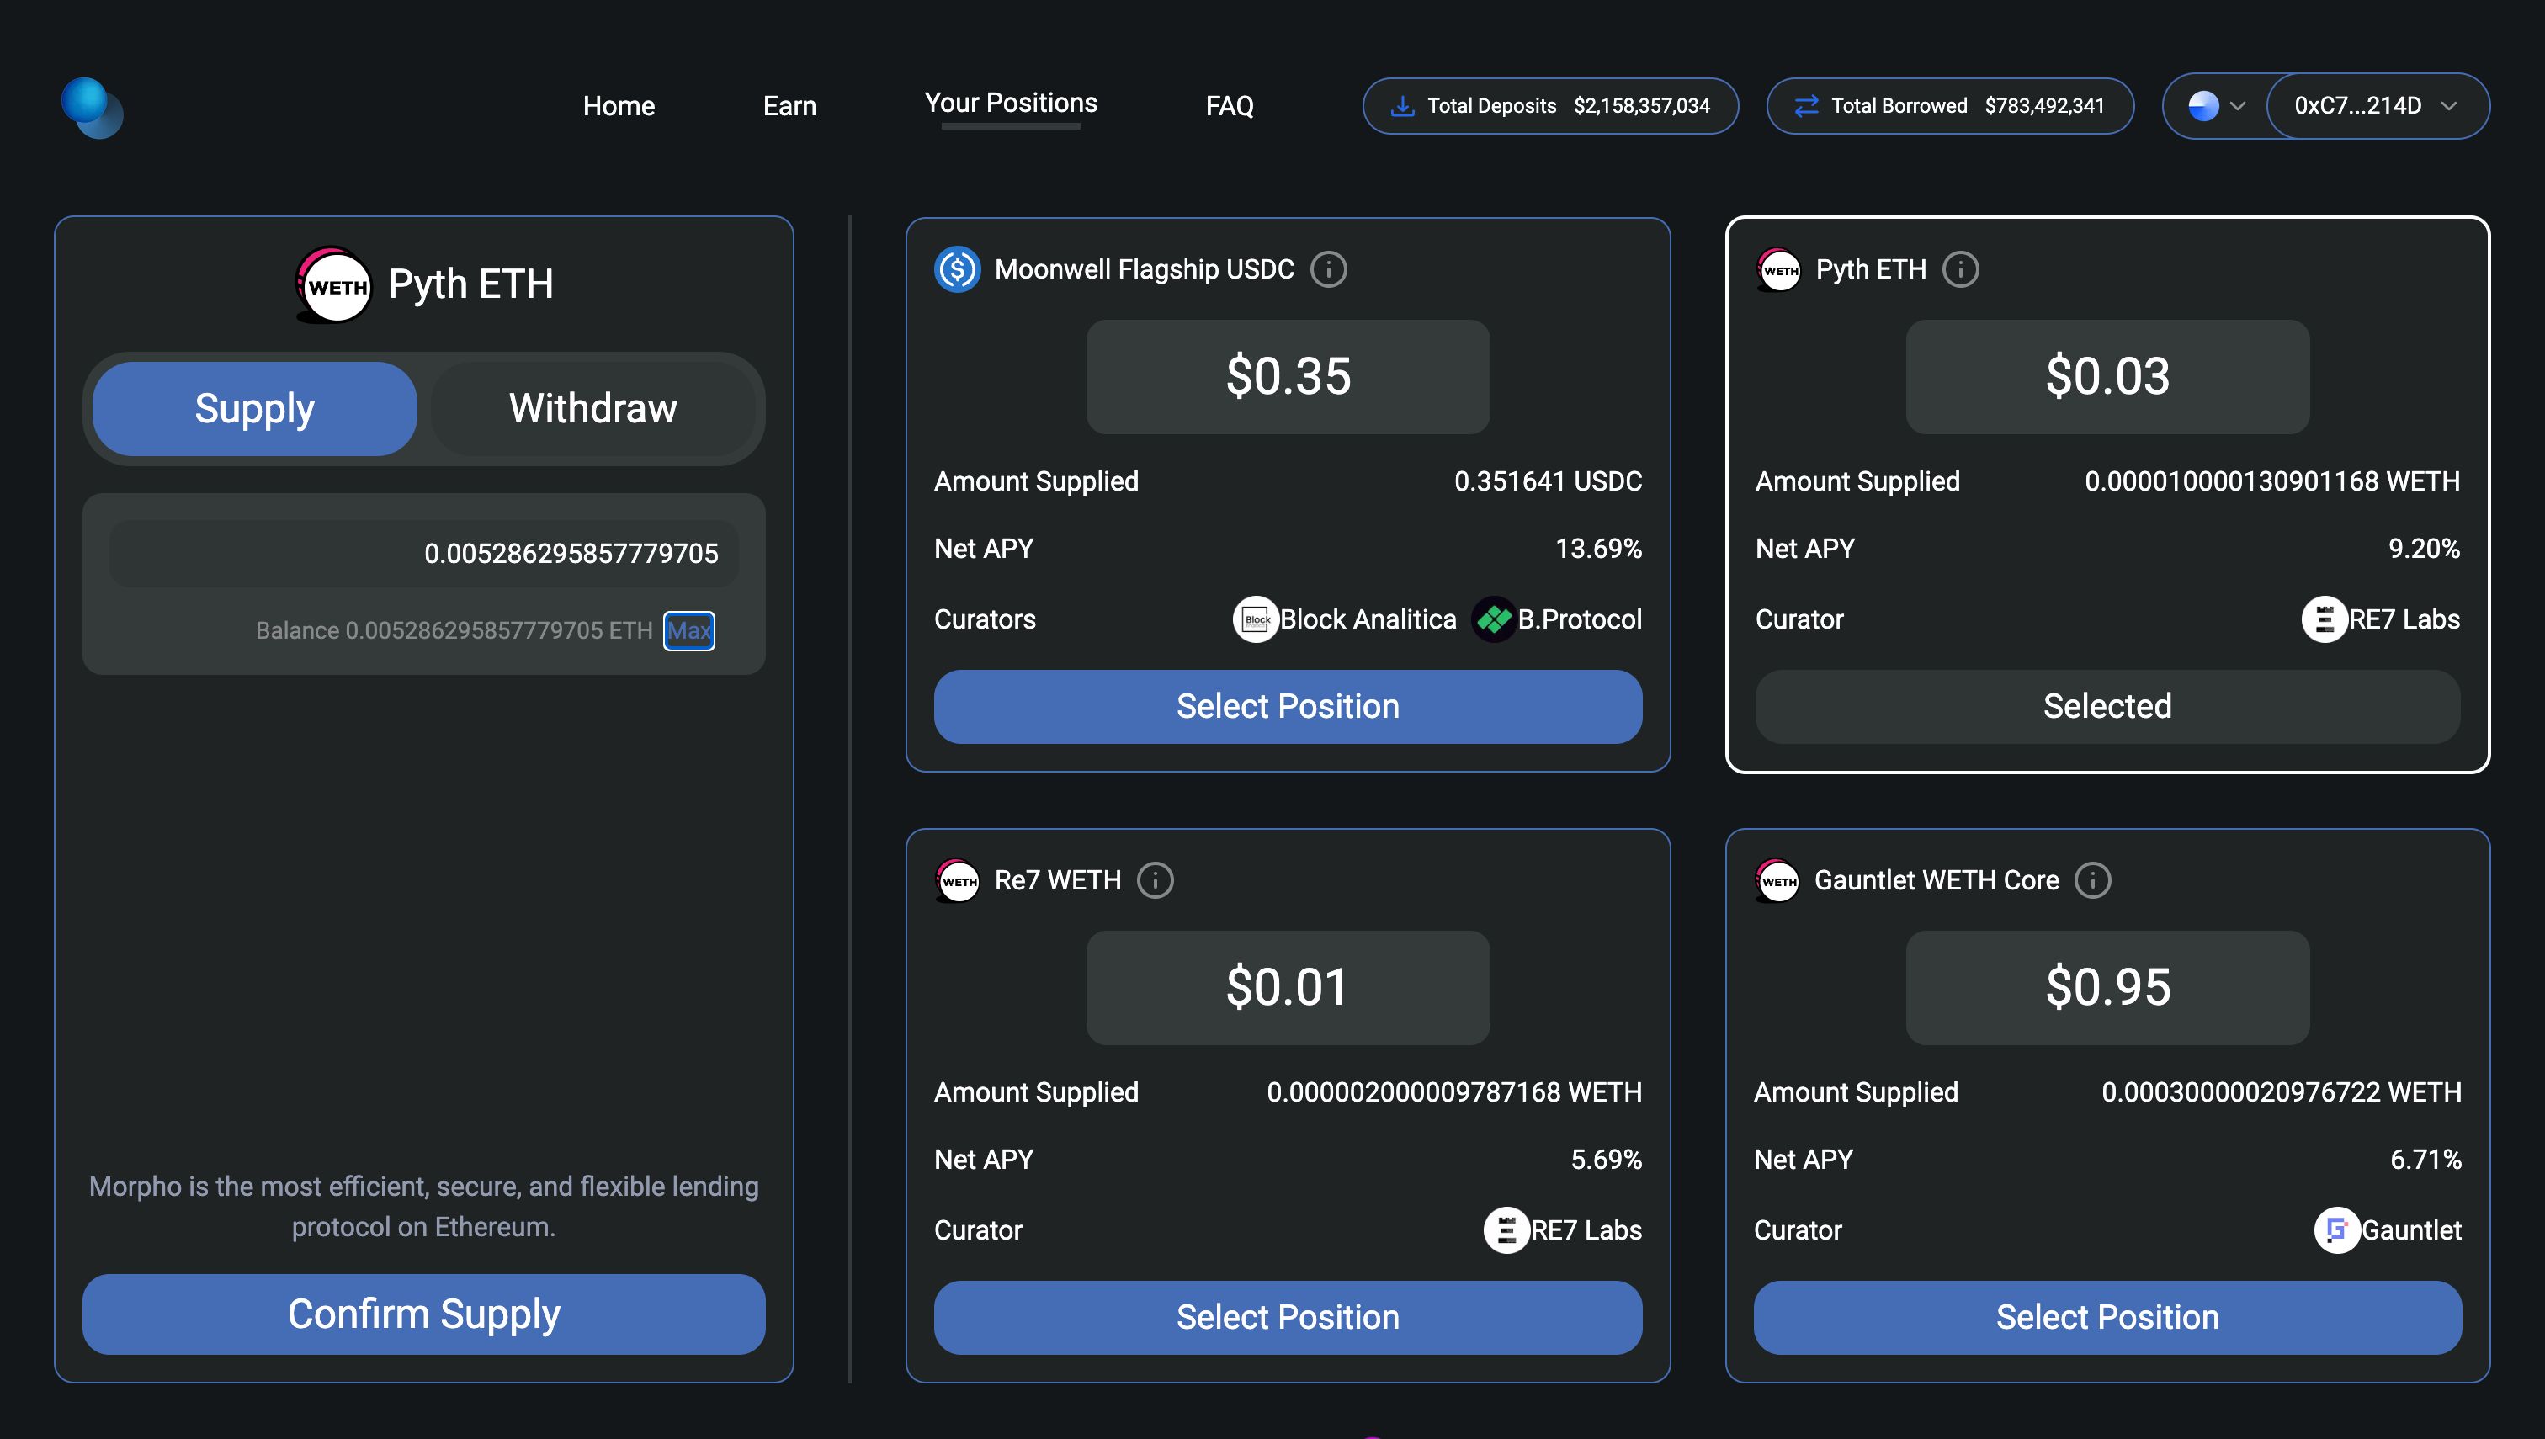Click 0.351641 USDC amount supplied
The image size is (2545, 1439).
tap(1548, 481)
